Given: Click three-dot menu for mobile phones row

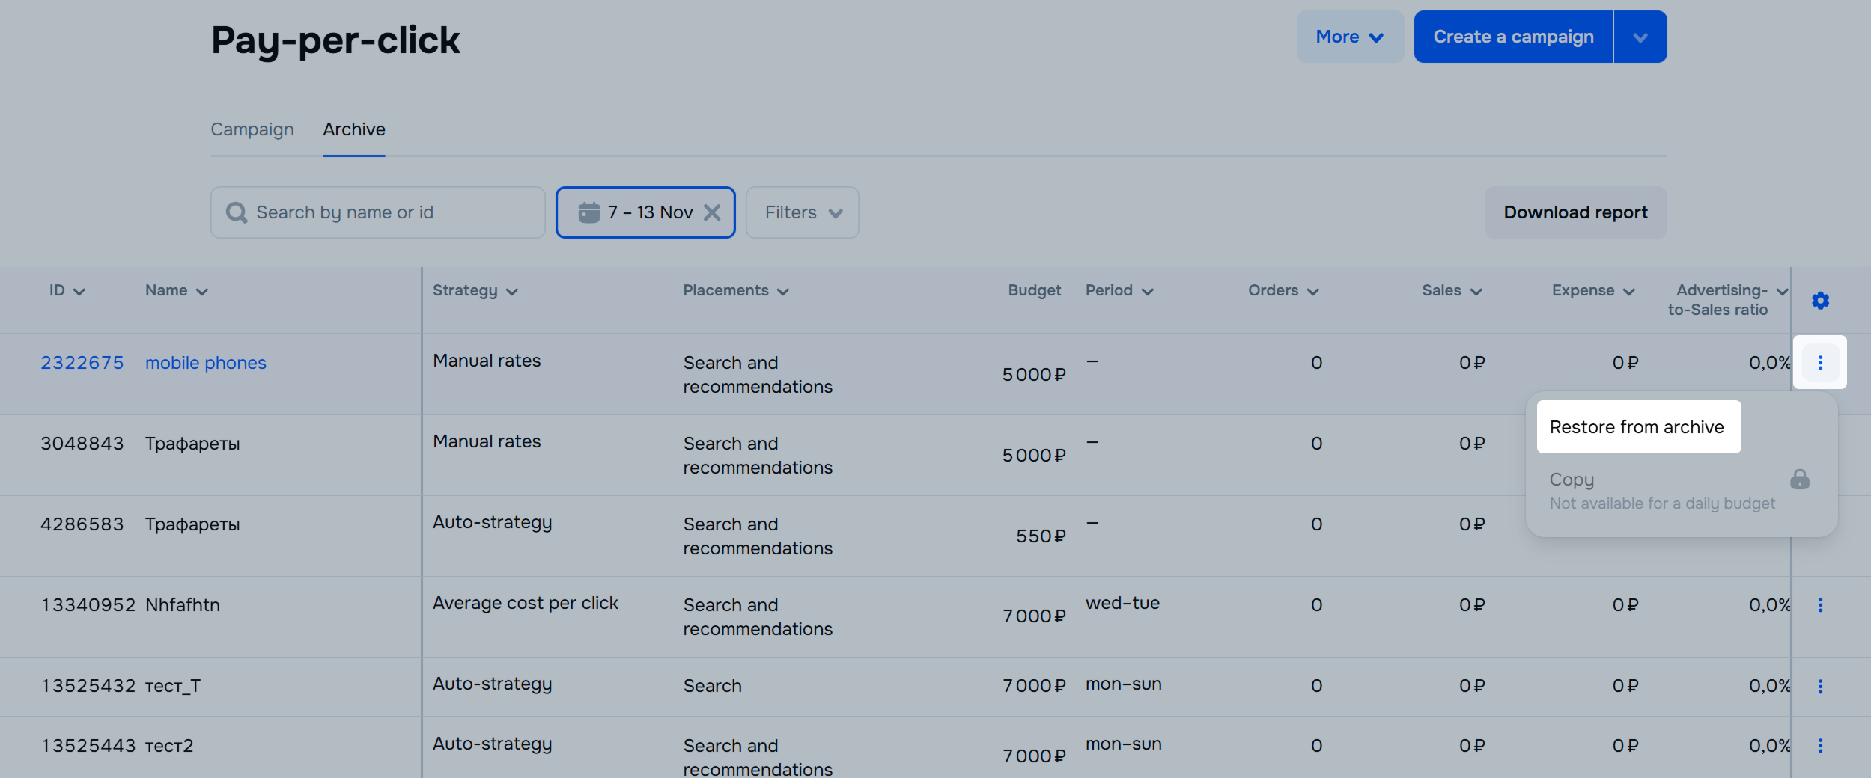Looking at the screenshot, I should click(x=1820, y=363).
